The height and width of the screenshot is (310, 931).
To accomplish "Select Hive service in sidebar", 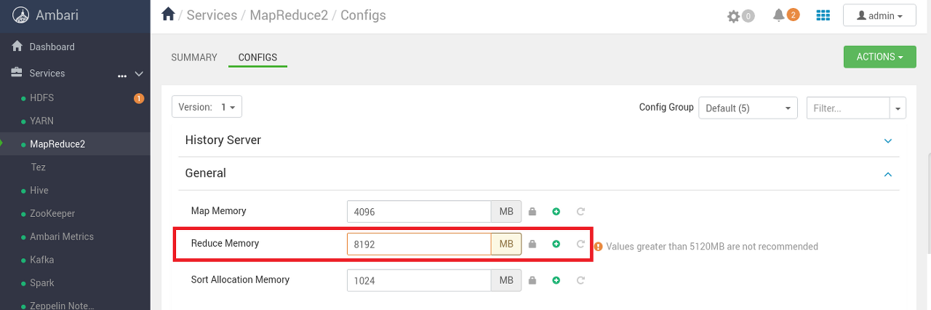I will pos(39,190).
